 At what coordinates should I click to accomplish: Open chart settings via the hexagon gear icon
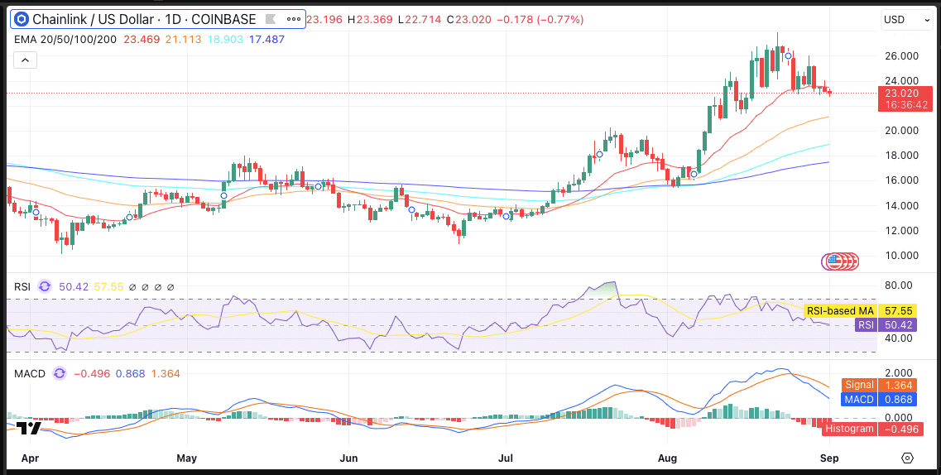pos(907,458)
